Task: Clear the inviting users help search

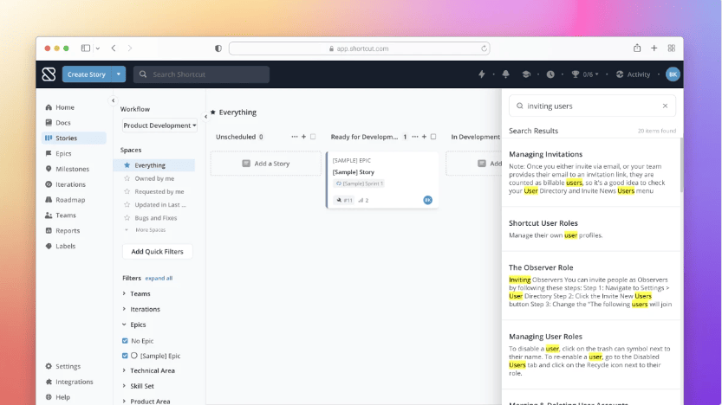Action: click(x=665, y=106)
